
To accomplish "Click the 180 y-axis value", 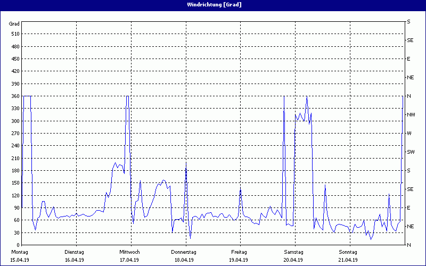I will coord(15,170).
